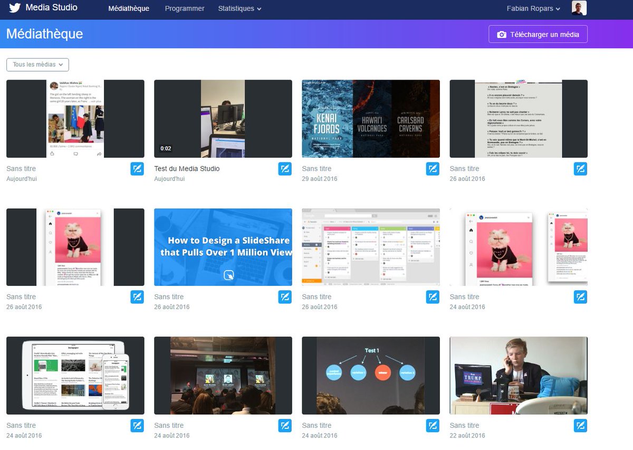Viewport: 633px width, 450px height.
Task: Click tweet icon for the Trump poster photo
Action: (x=580, y=426)
